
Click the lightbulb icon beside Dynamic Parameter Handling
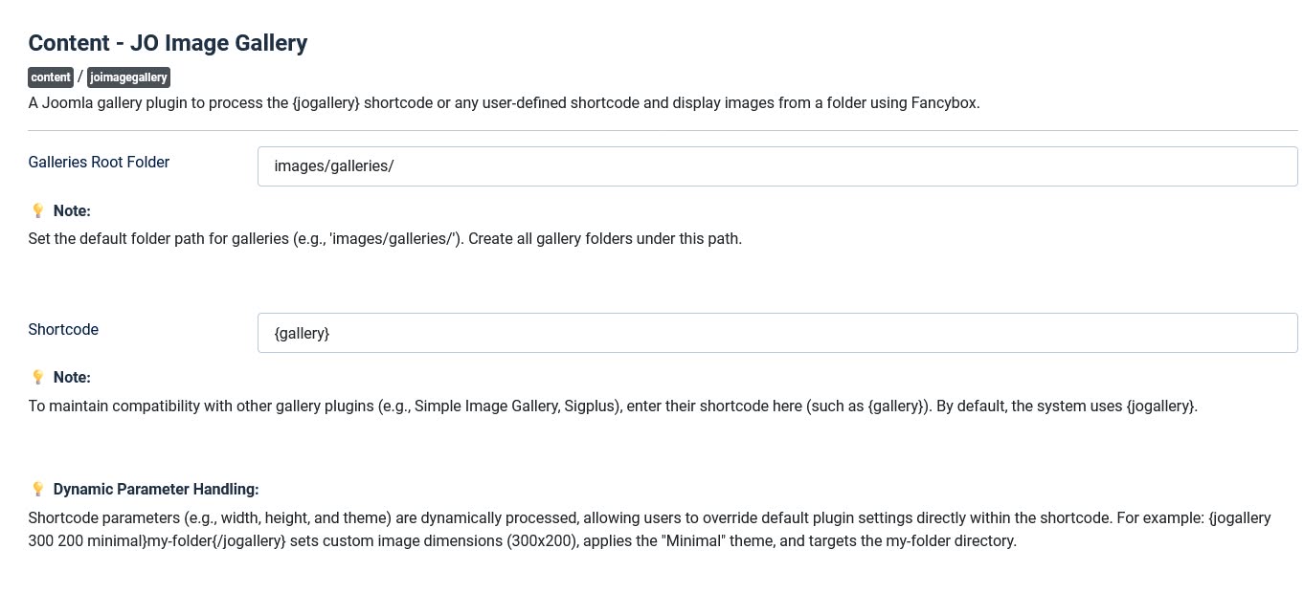click(x=38, y=489)
